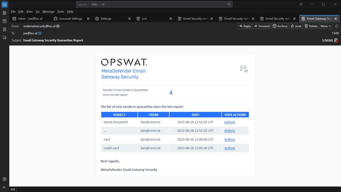Close the Settings tab
341x192 pixels.
click(x=129, y=19)
